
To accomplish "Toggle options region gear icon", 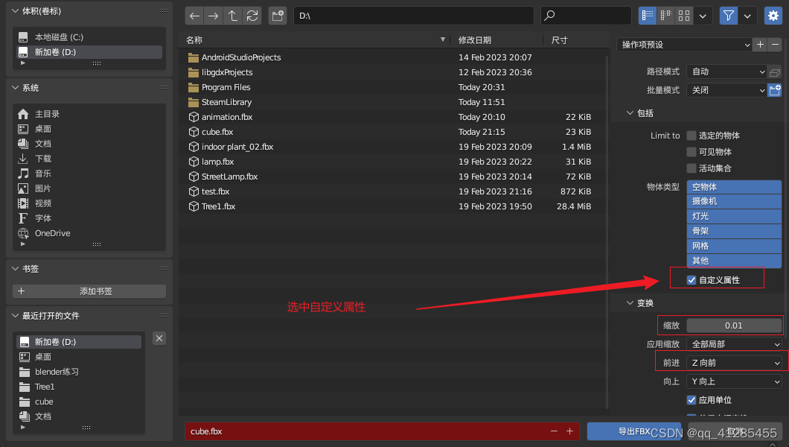I will tap(773, 16).
